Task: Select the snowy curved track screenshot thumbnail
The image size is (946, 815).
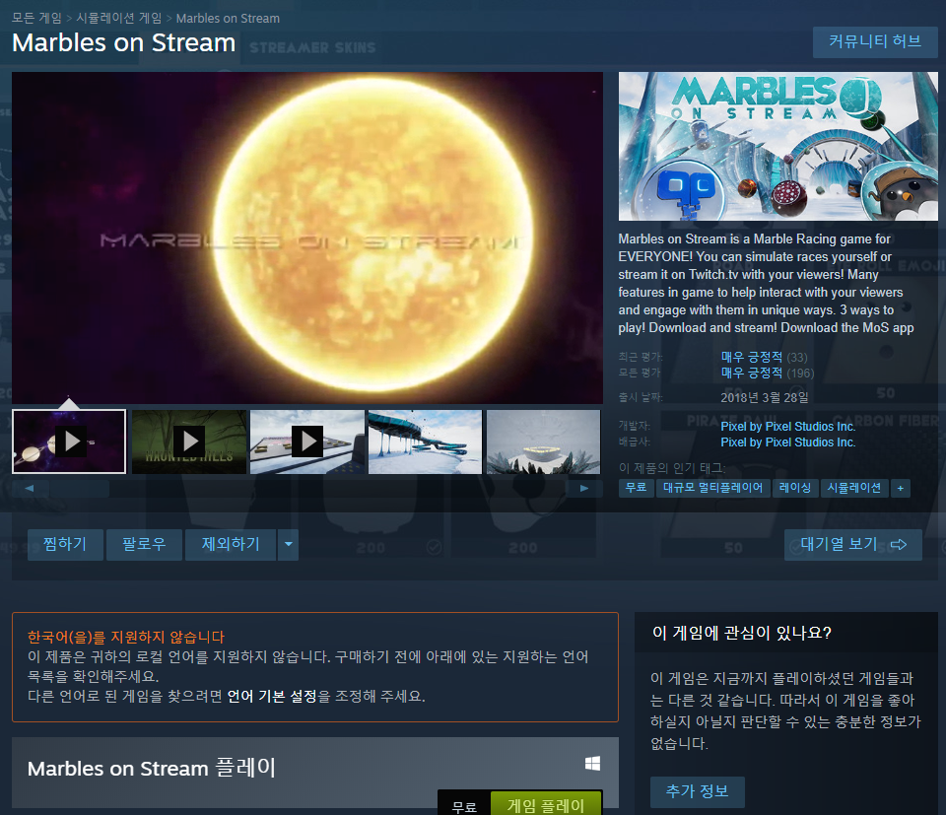Action: pos(426,441)
